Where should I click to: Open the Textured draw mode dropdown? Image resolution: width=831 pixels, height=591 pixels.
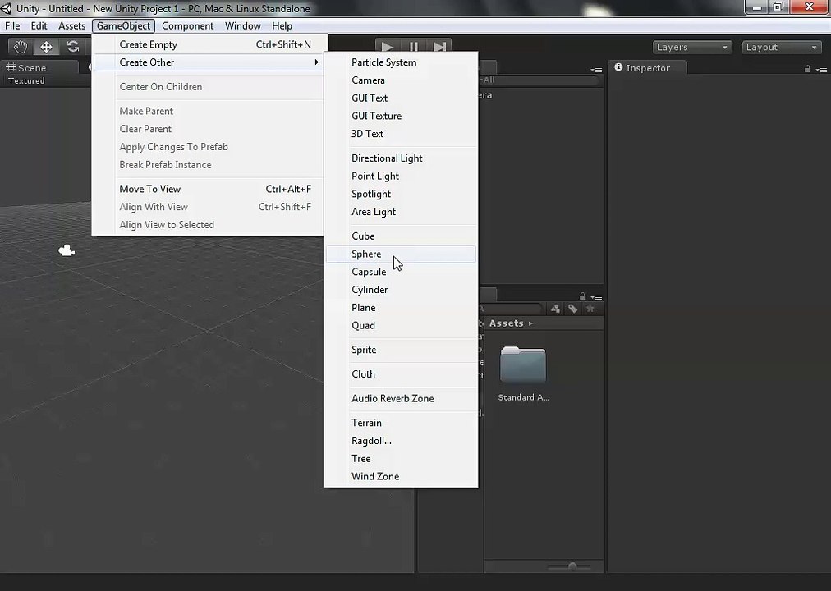tap(26, 80)
